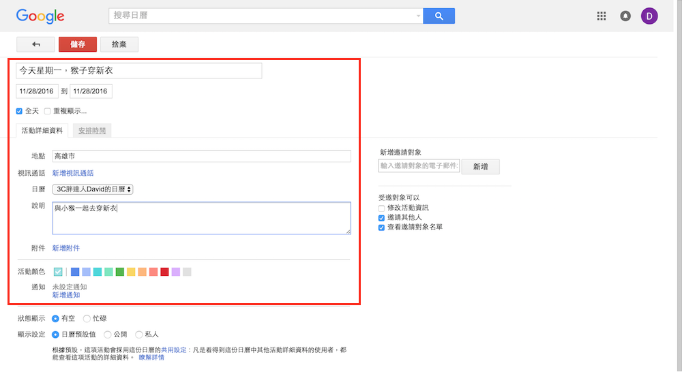Select 日曆預設值 visibility radio button
The image size is (682, 374).
pyautogui.click(x=55, y=335)
